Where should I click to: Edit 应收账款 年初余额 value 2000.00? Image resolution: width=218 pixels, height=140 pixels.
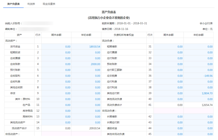(x=86, y=64)
